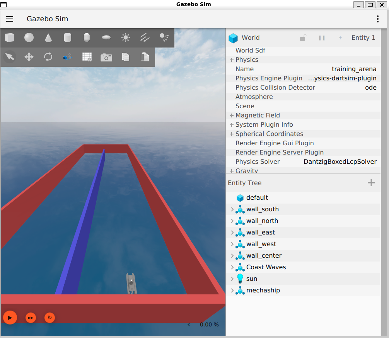Toggle the pause button in inspector header

321,38
